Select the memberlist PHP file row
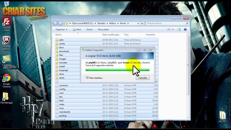This screenshot has width=231, height=130. click(x=107, y=112)
